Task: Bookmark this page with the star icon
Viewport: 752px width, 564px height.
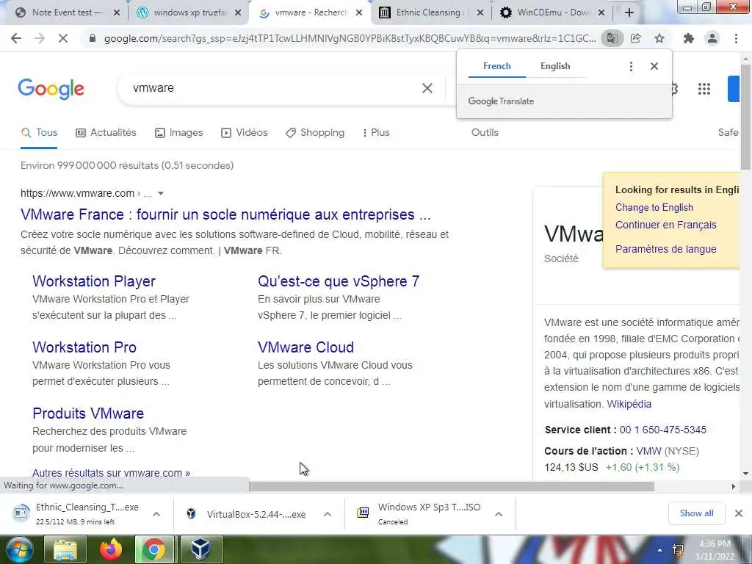Action: tap(659, 38)
